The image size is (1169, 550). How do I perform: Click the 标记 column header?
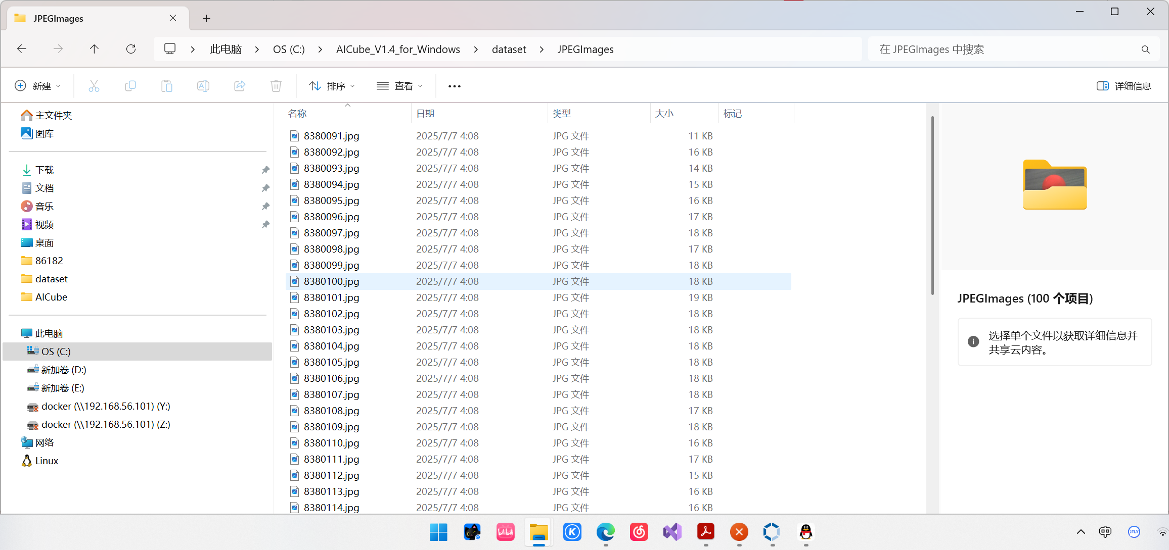(x=756, y=114)
